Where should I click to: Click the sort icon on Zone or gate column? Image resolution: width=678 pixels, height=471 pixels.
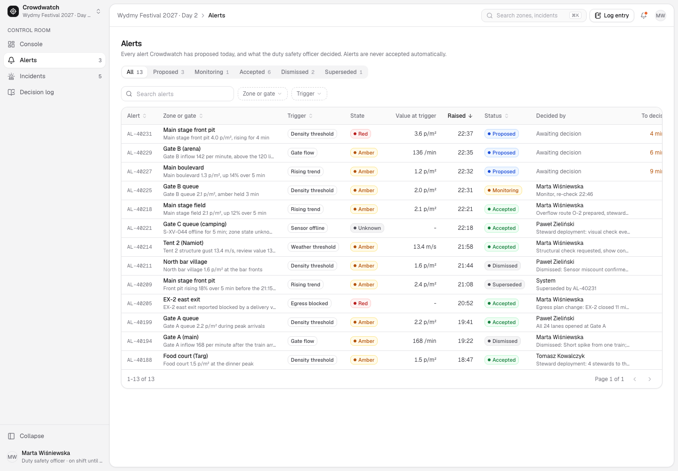click(x=201, y=116)
